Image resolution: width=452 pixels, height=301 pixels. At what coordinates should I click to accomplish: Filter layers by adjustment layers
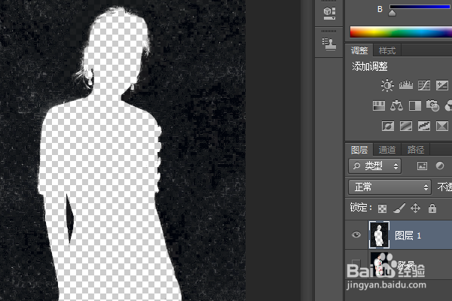pos(440,166)
